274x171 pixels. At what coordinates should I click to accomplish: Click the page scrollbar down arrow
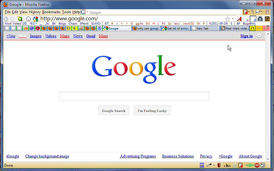[268, 159]
